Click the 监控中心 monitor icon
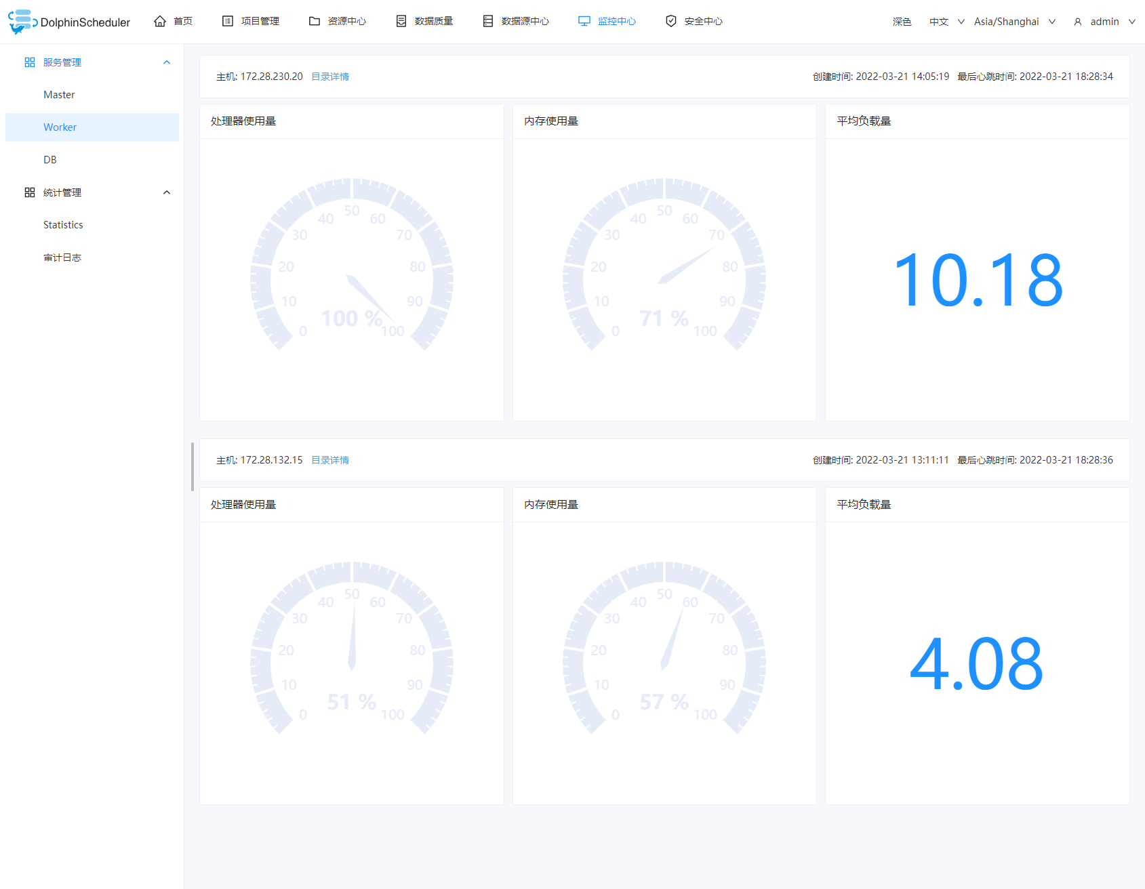The height and width of the screenshot is (889, 1145). pos(584,21)
